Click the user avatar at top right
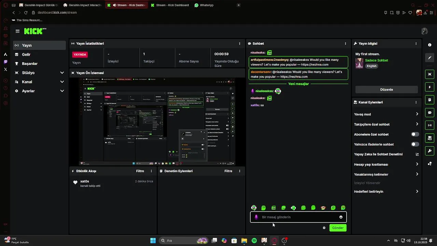Image resolution: width=437 pixels, height=246 pixels. point(424,31)
